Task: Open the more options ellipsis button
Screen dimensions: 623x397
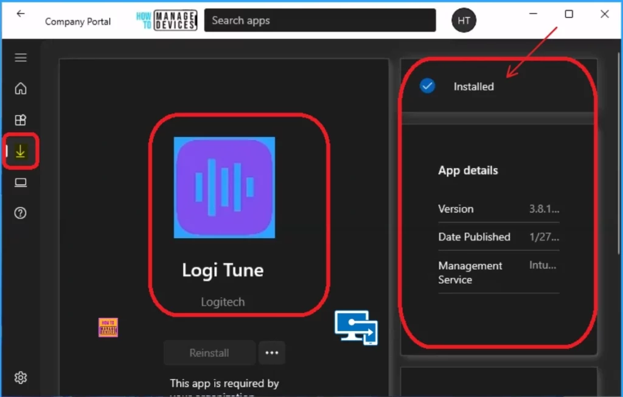Action: 272,353
